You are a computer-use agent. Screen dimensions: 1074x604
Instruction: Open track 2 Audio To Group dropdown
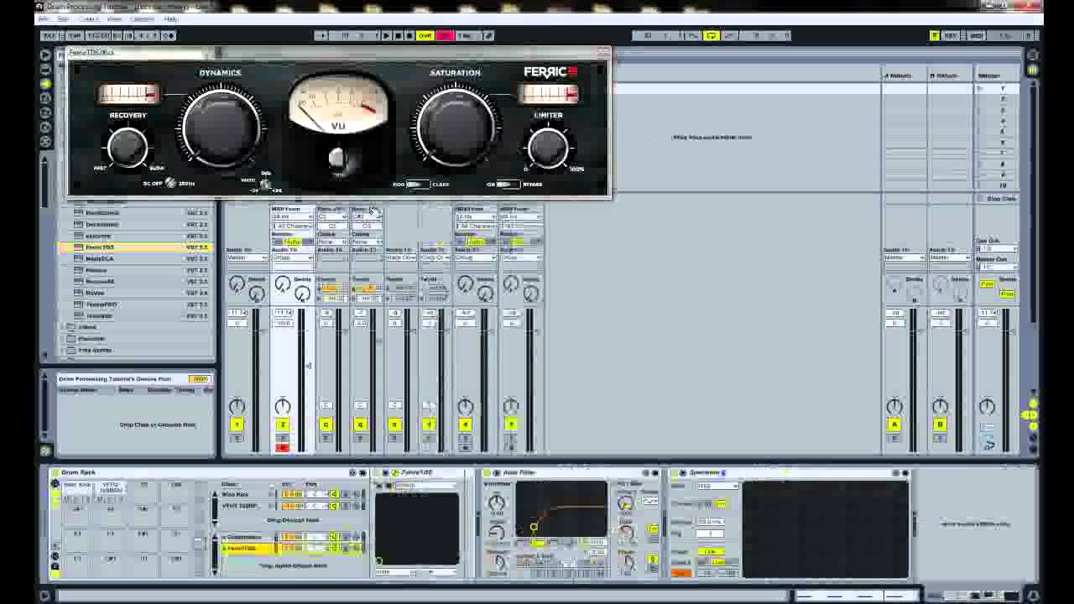pos(292,258)
